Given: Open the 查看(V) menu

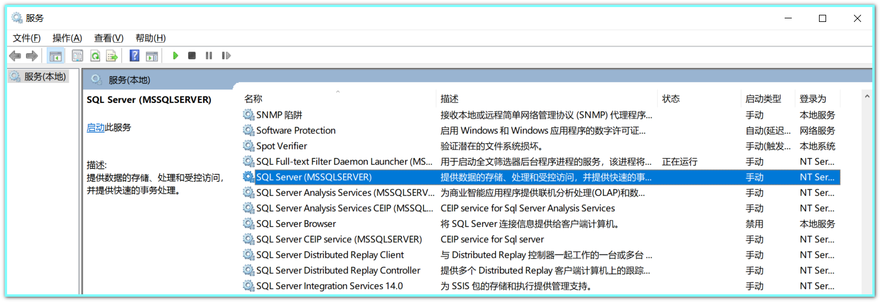Looking at the screenshot, I should pos(108,38).
